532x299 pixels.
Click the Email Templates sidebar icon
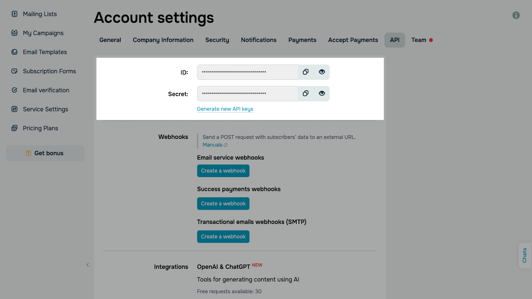pos(14,52)
